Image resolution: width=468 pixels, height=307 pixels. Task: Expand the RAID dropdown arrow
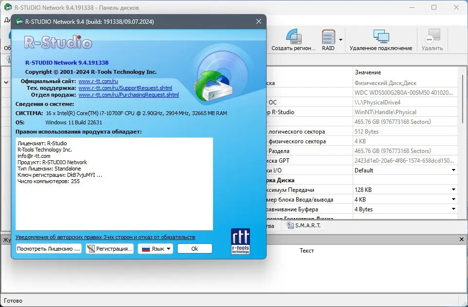tap(341, 40)
